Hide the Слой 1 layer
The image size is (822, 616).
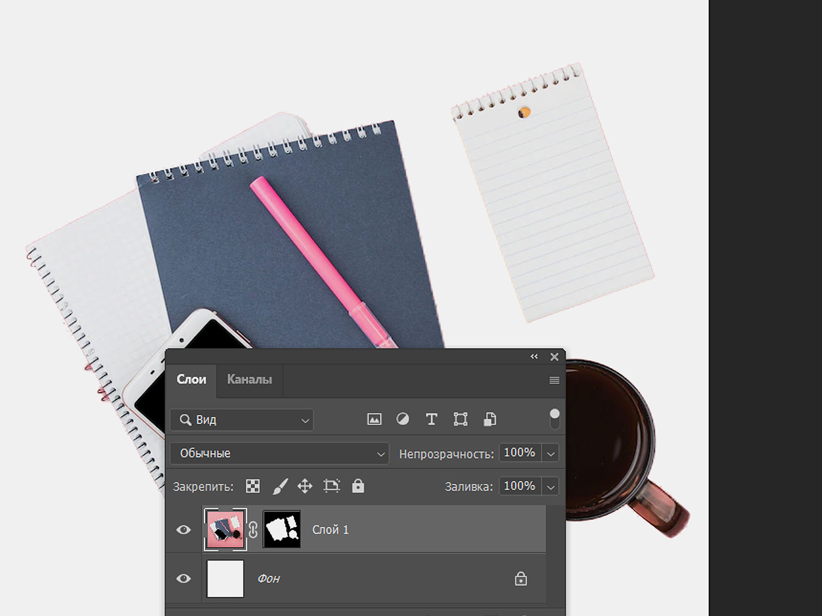(x=184, y=530)
